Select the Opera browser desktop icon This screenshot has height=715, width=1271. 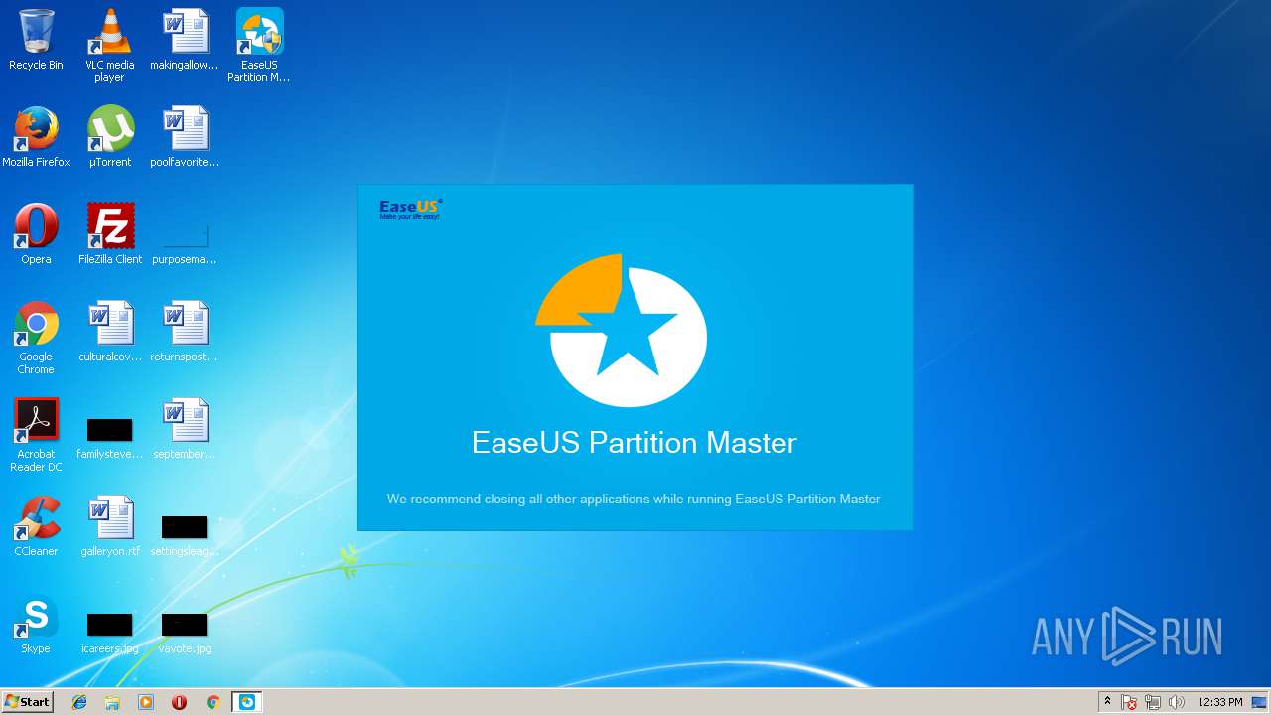click(36, 234)
